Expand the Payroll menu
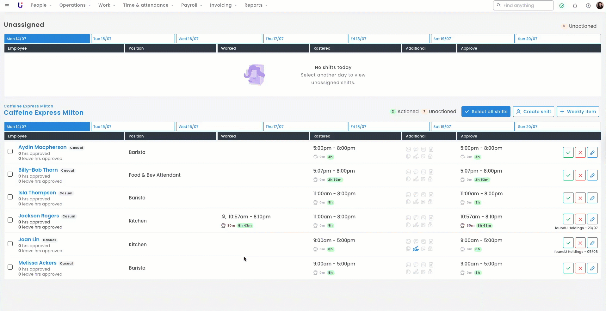The image size is (606, 311). click(191, 5)
